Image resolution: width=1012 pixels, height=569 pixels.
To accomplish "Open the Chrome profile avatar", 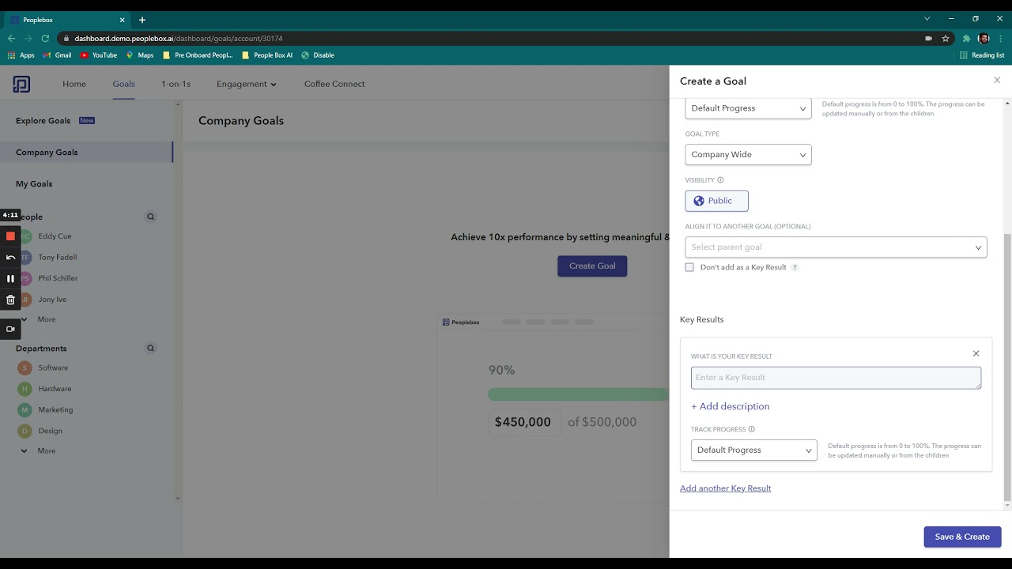I will click(984, 38).
